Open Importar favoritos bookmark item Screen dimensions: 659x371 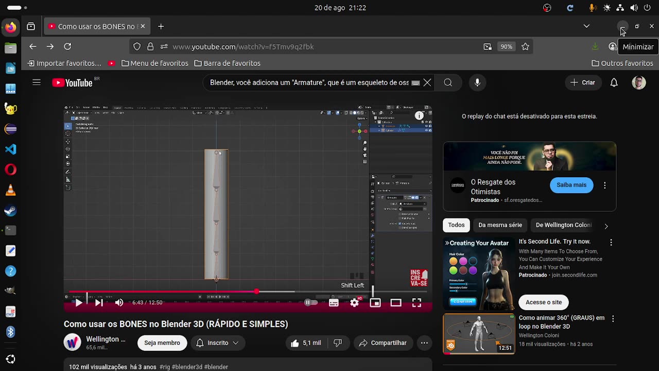coord(65,63)
